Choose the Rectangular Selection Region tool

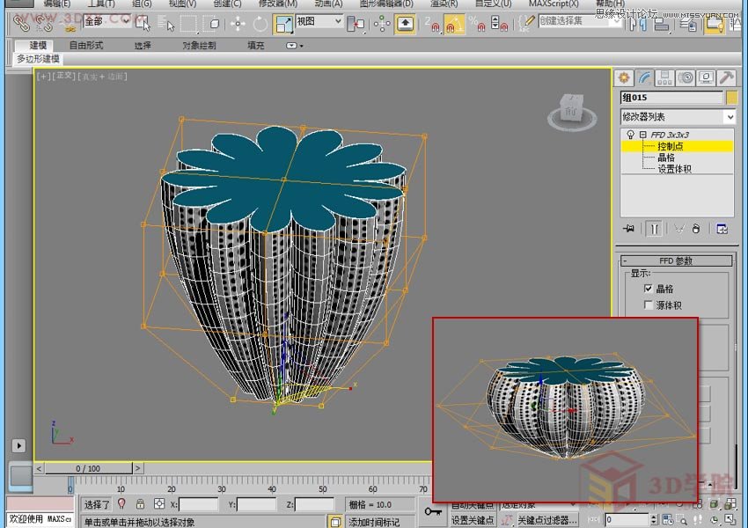(188, 22)
